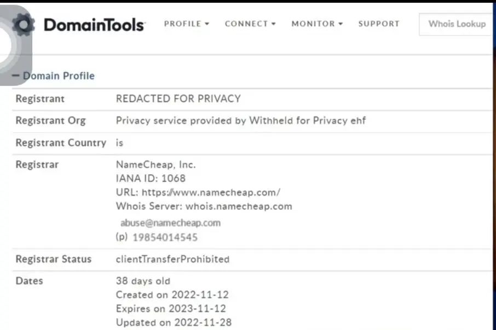Select the REDACTED FOR PRIVACY registrant value

pyautogui.click(x=178, y=98)
